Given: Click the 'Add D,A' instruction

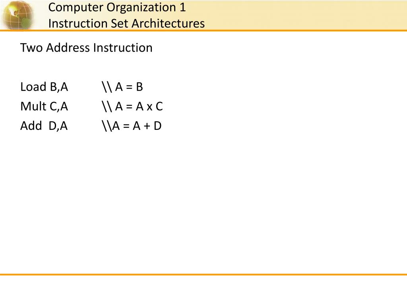Looking at the screenshot, I should (44, 126).
